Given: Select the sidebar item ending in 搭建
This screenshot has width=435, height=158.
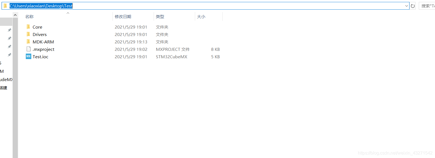Looking at the screenshot, I should click(x=4, y=88).
